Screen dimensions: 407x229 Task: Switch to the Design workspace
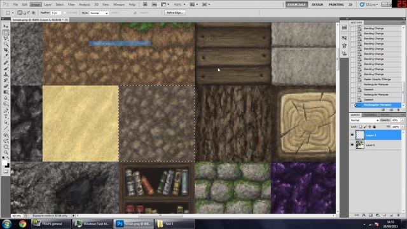click(x=317, y=4)
